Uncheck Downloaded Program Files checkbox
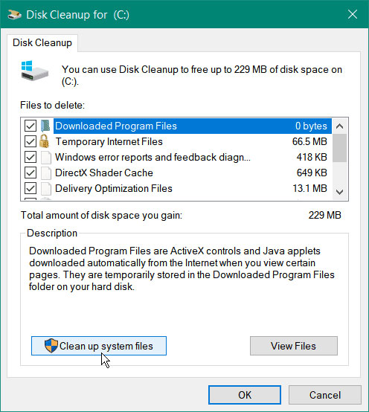369x412 pixels. click(31, 126)
